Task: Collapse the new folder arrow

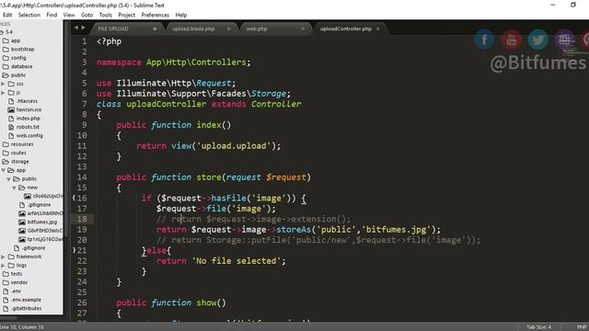Action: [x=14, y=188]
